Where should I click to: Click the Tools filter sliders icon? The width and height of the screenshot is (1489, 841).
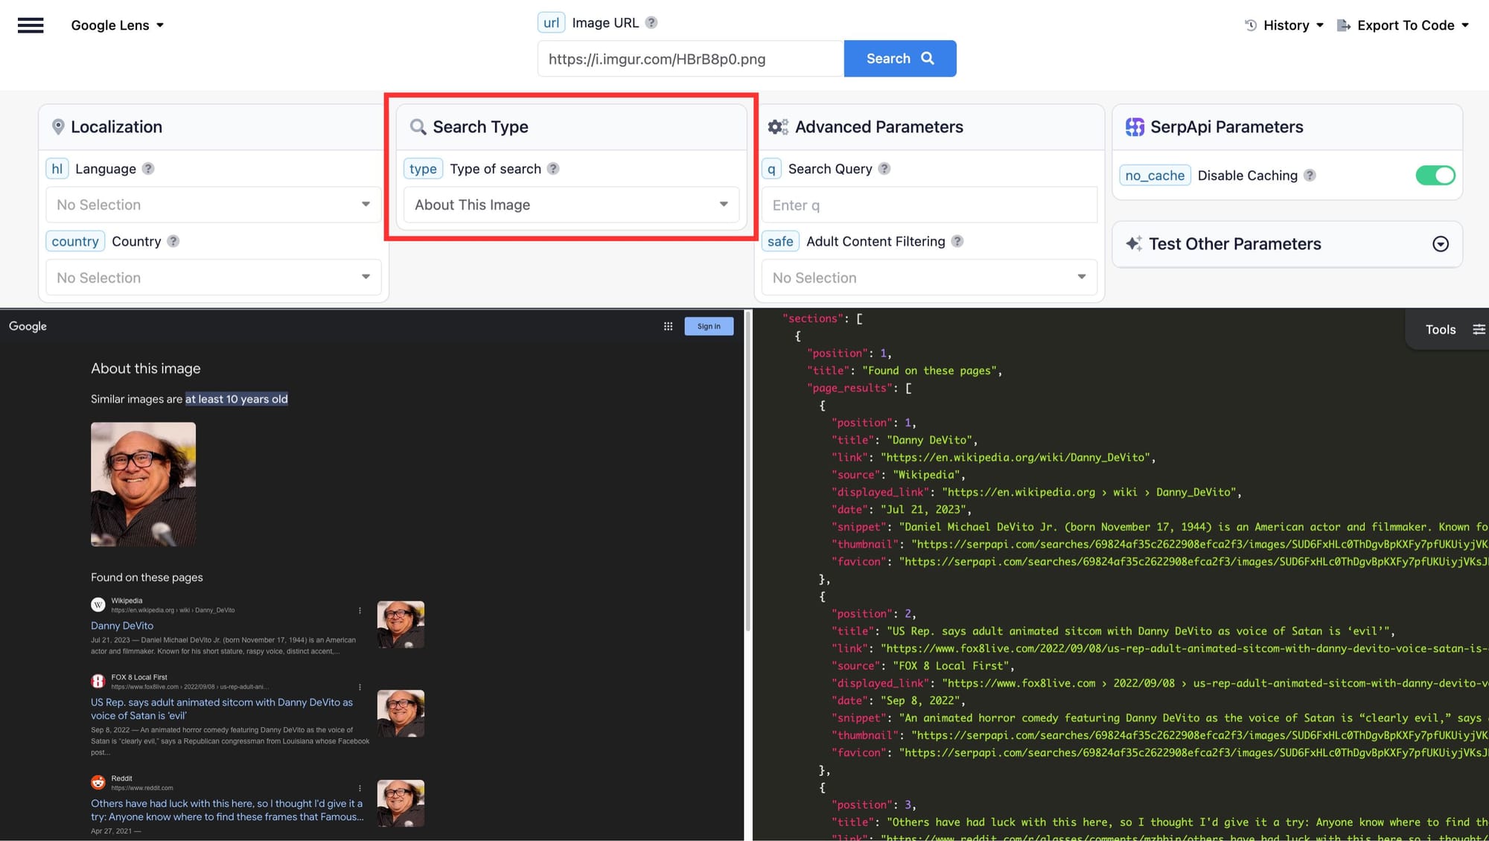(1479, 330)
